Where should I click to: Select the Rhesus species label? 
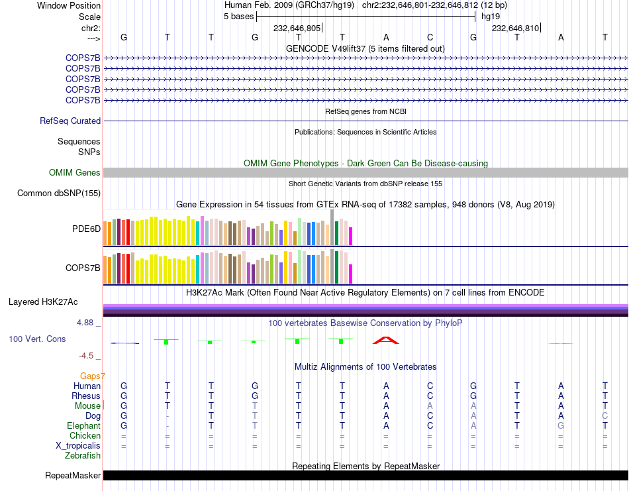pyautogui.click(x=86, y=396)
